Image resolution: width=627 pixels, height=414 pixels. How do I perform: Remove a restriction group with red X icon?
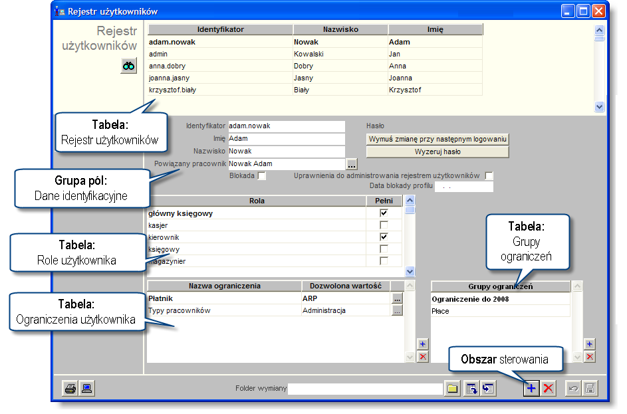(589, 357)
